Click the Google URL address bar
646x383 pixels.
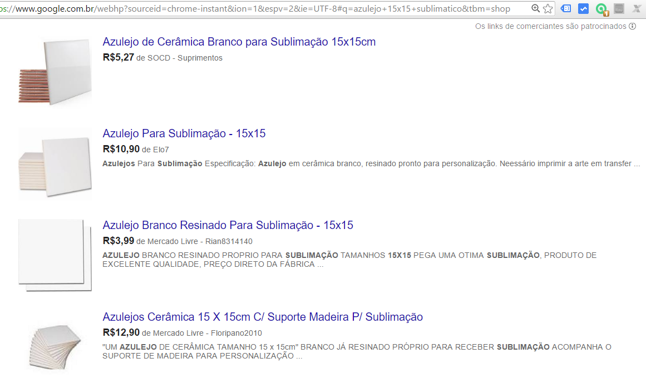coord(264,9)
